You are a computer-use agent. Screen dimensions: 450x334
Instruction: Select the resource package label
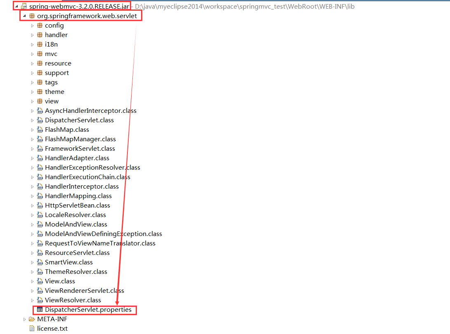point(58,63)
